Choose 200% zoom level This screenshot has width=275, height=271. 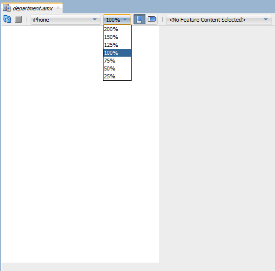117,29
